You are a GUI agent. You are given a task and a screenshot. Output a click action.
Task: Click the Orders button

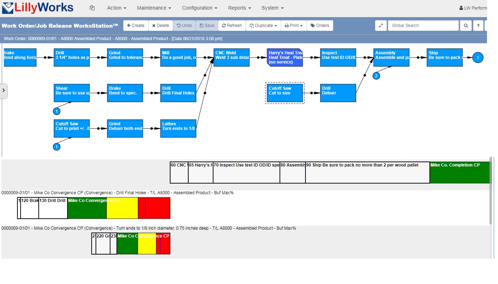pyautogui.click(x=320, y=26)
